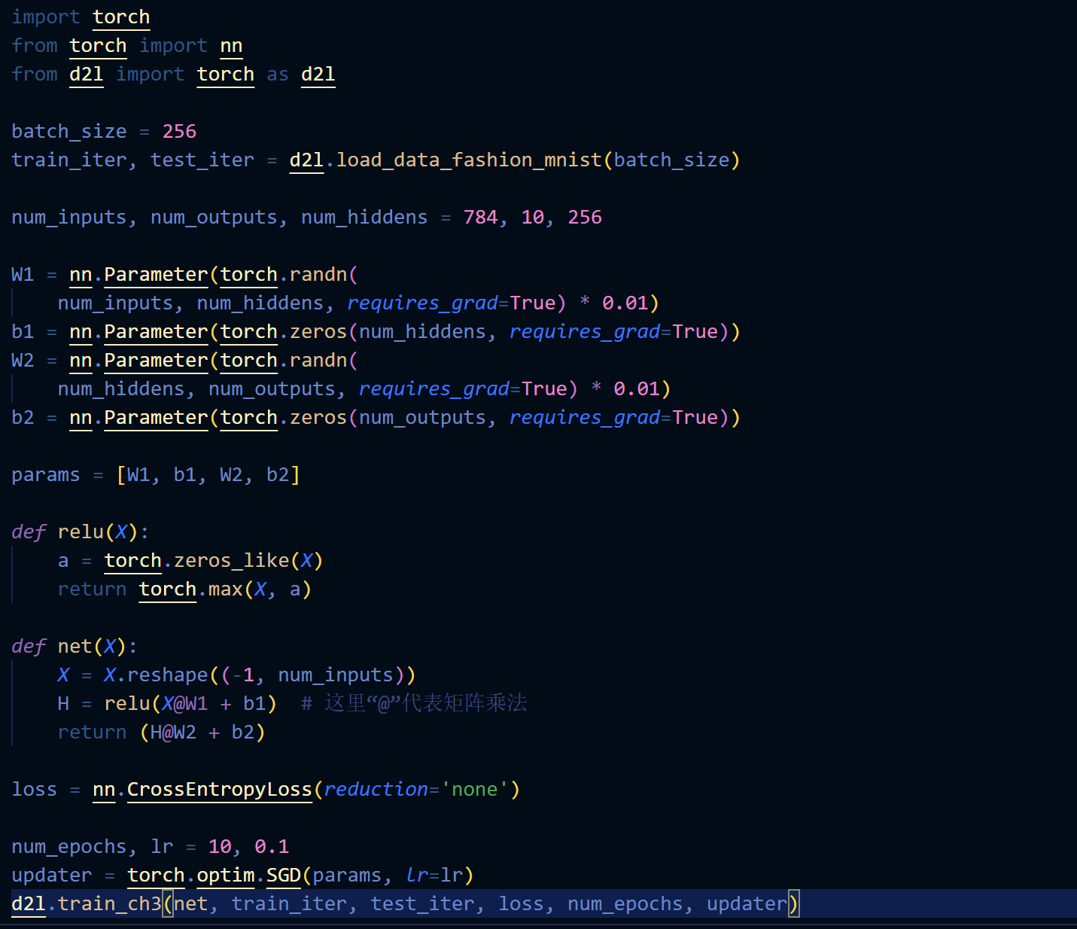Click the load_data_fashion_mnist function call
The width and height of the screenshot is (1077, 929).
(x=468, y=160)
